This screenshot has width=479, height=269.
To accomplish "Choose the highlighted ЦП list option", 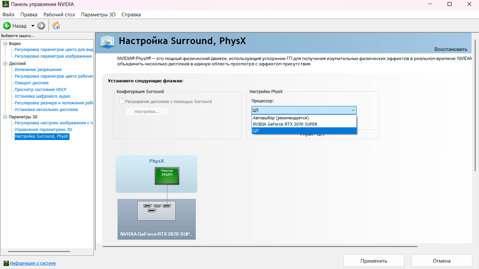I will tap(304, 131).
